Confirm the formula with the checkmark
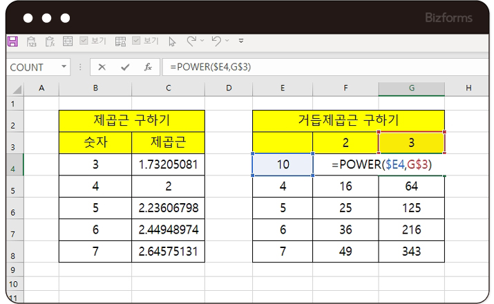 click(125, 67)
